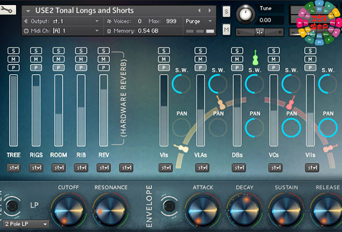Open TREE output routing st.1 menu
This screenshot has width=342, height=232.
pyautogui.click(x=13, y=167)
